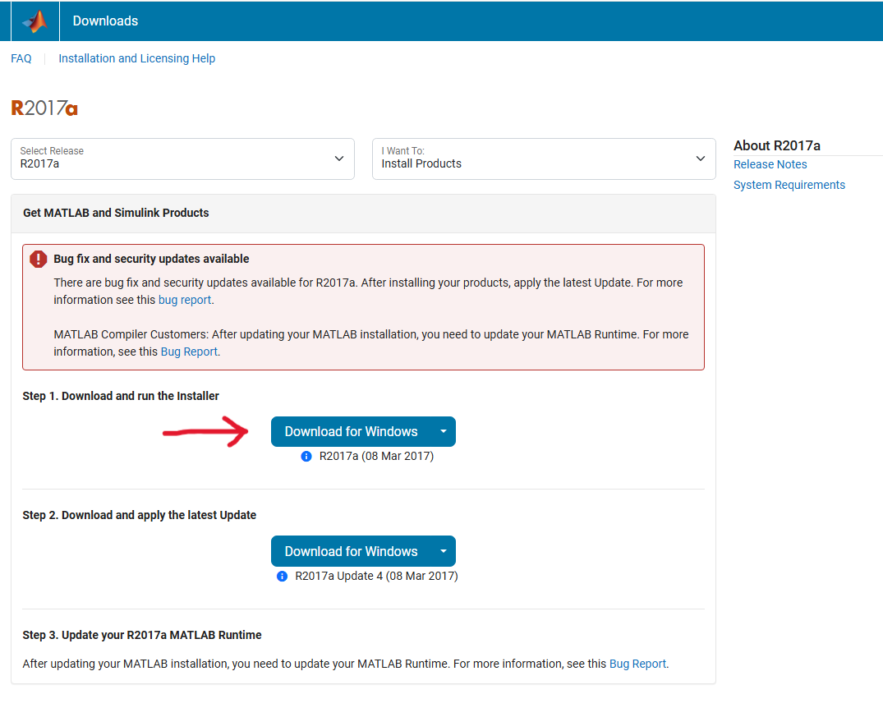Click the red warning icon in the alert
The image size is (883, 708).
coord(39,260)
